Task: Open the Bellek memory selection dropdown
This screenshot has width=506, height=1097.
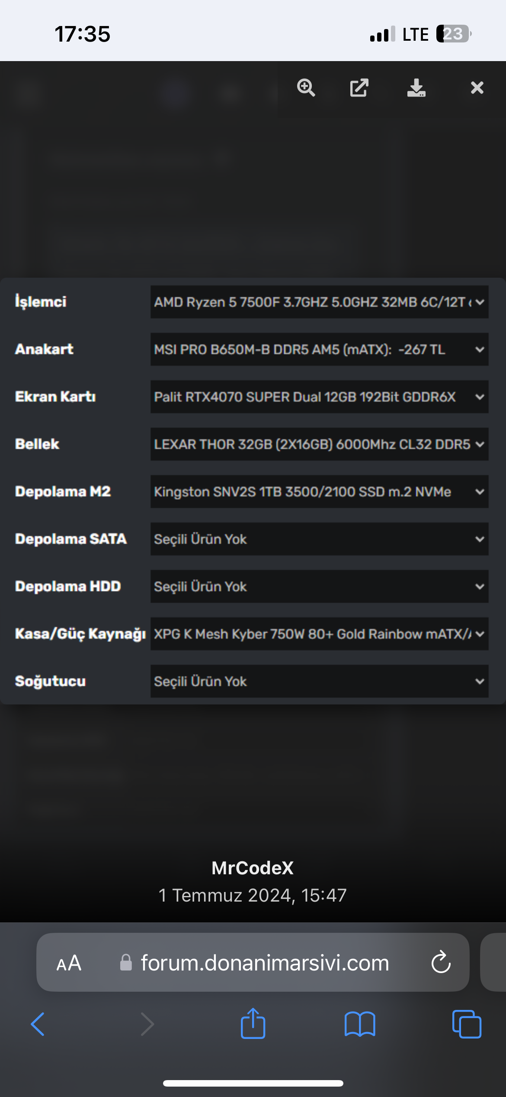Action: click(319, 444)
